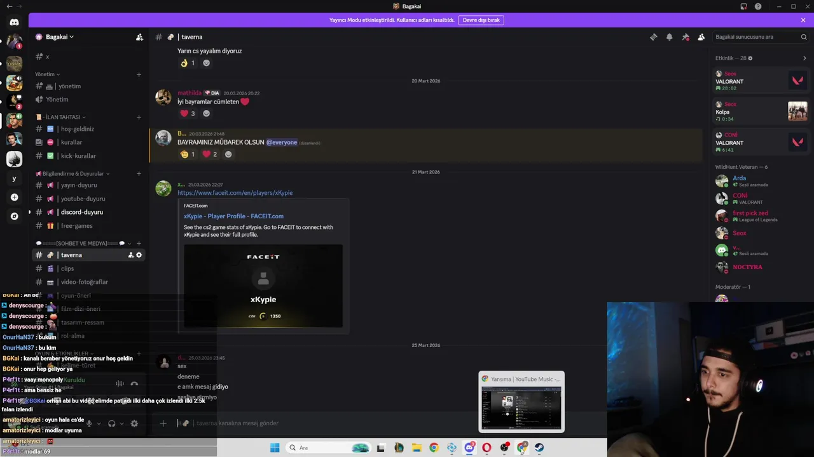Expand the Etkinlik panel arrow
Image resolution: width=814 pixels, height=457 pixels.
click(x=804, y=58)
